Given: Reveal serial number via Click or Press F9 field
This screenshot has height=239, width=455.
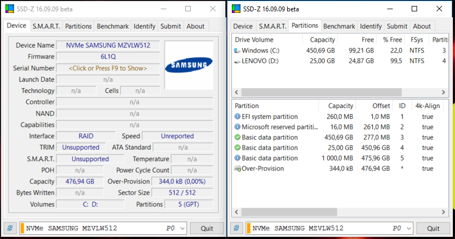Looking at the screenshot, I should (x=108, y=68).
